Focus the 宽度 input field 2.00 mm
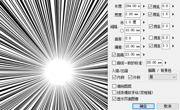180x110 pixels. [x=132, y=14]
